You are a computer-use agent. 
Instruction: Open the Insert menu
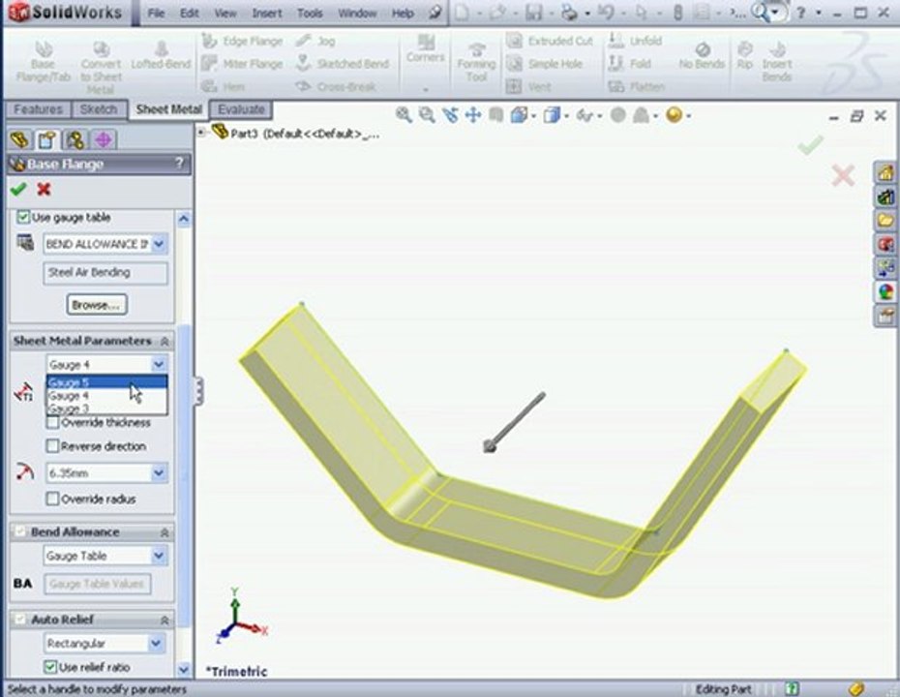coord(267,13)
